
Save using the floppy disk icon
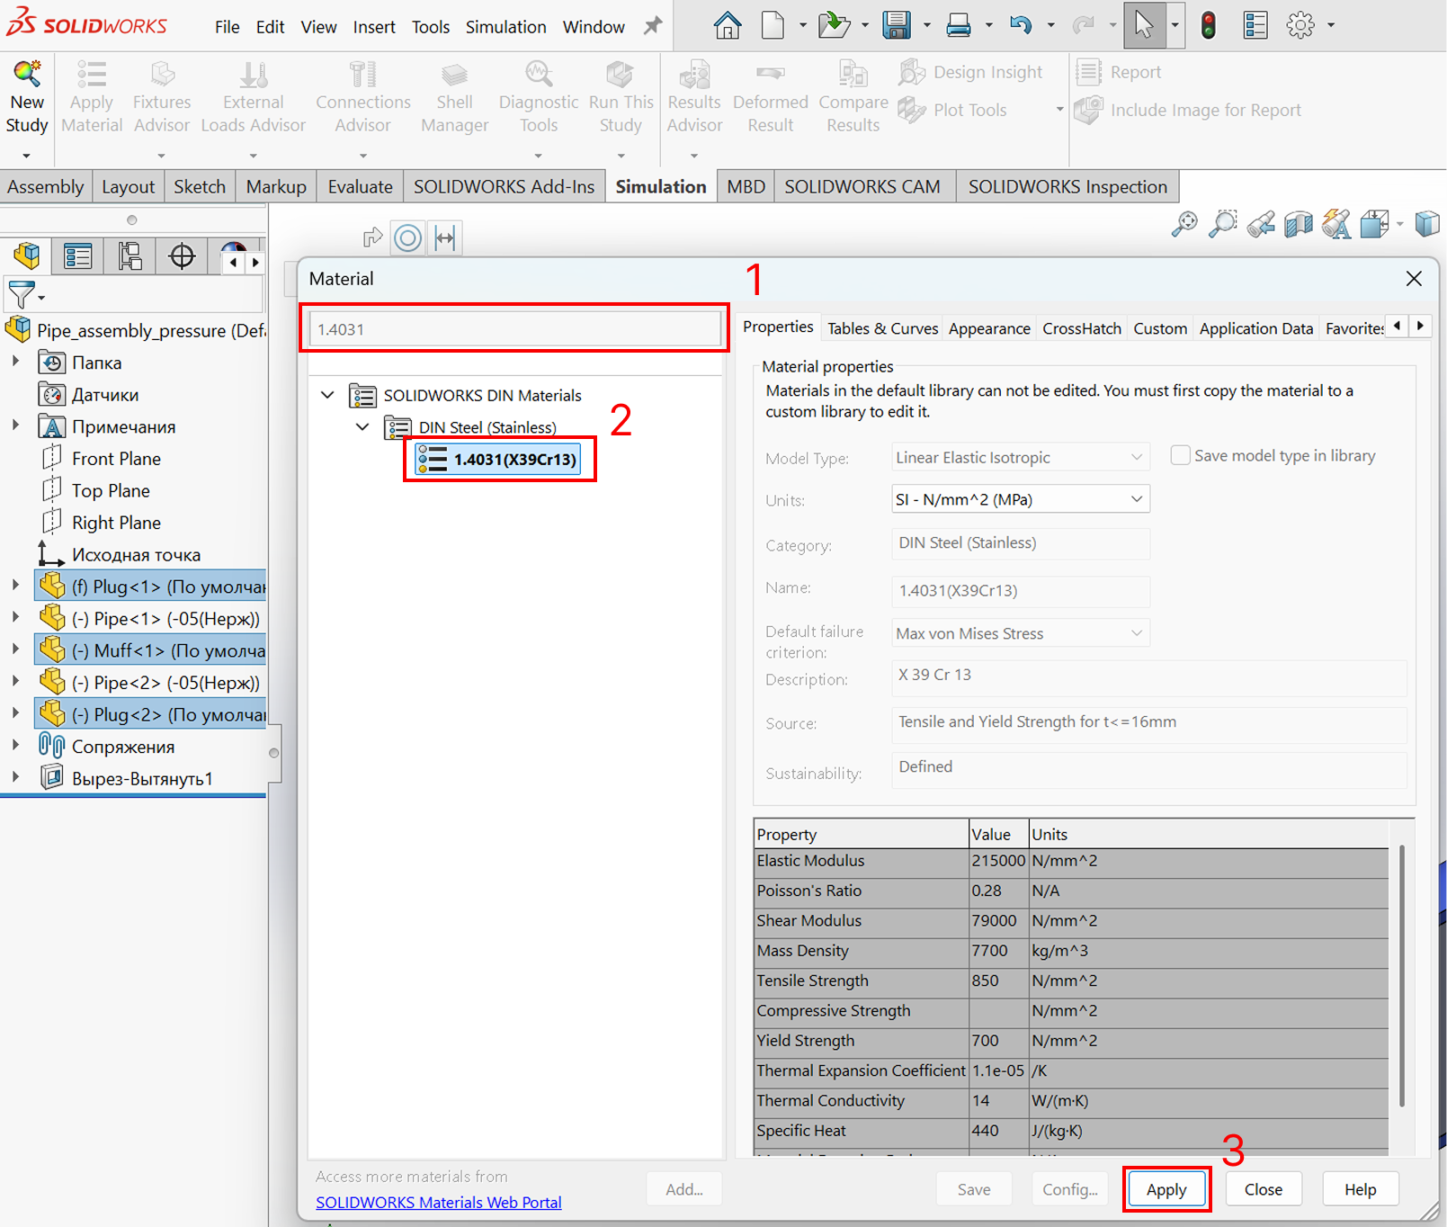897,25
